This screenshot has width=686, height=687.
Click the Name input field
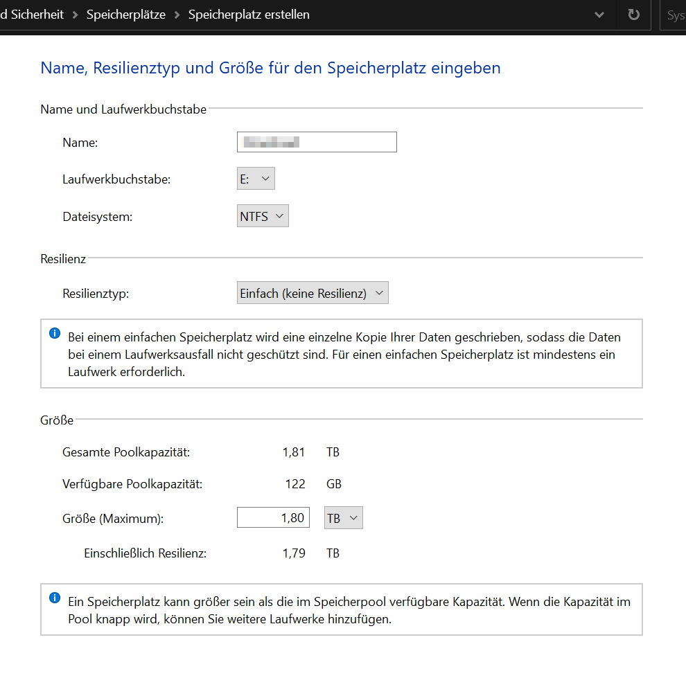coord(317,142)
